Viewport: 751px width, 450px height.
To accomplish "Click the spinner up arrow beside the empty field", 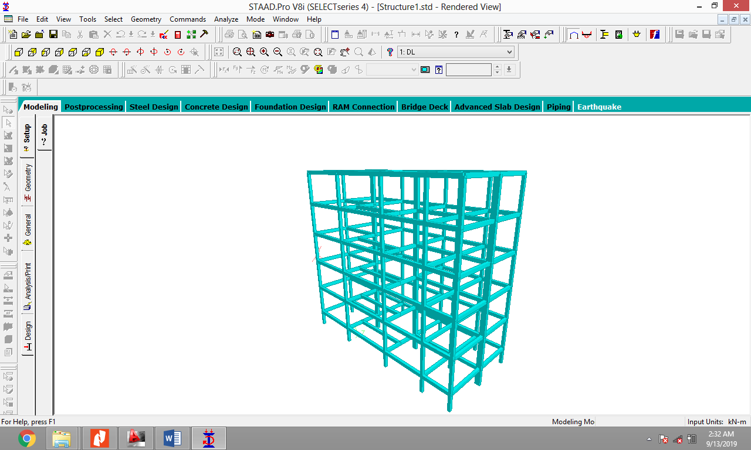I will coord(498,67).
